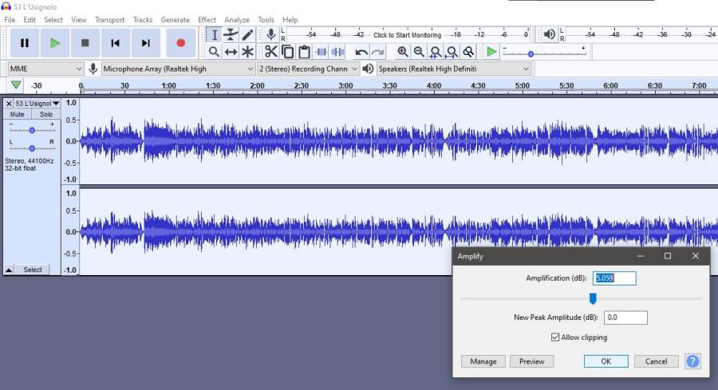The height and width of the screenshot is (390, 718).
Task: Click the Manage button
Action: [x=483, y=361]
